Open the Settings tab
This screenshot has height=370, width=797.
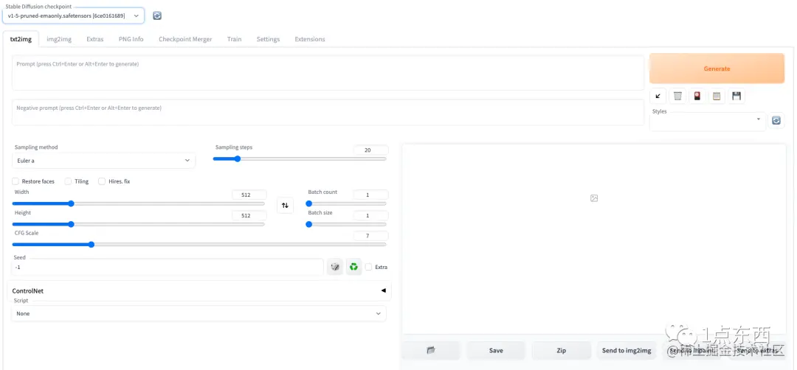pyautogui.click(x=268, y=39)
